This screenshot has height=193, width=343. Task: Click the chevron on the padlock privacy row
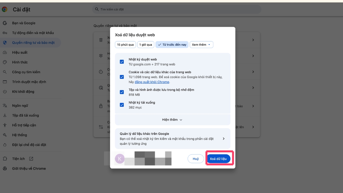point(253,106)
